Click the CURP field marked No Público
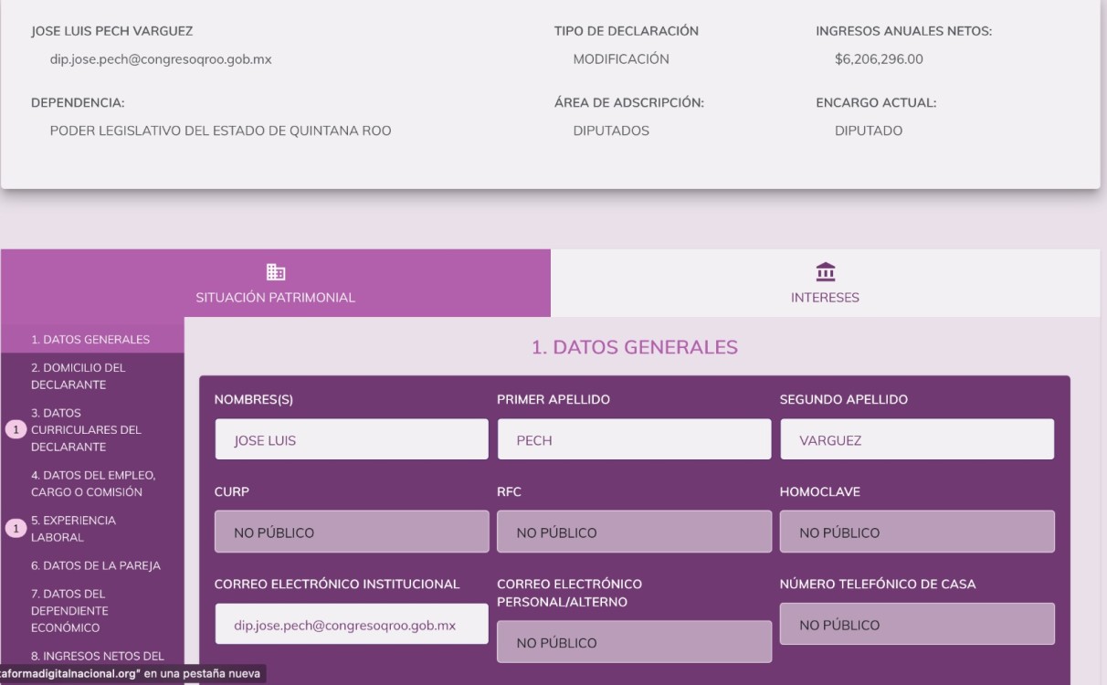 coord(352,532)
